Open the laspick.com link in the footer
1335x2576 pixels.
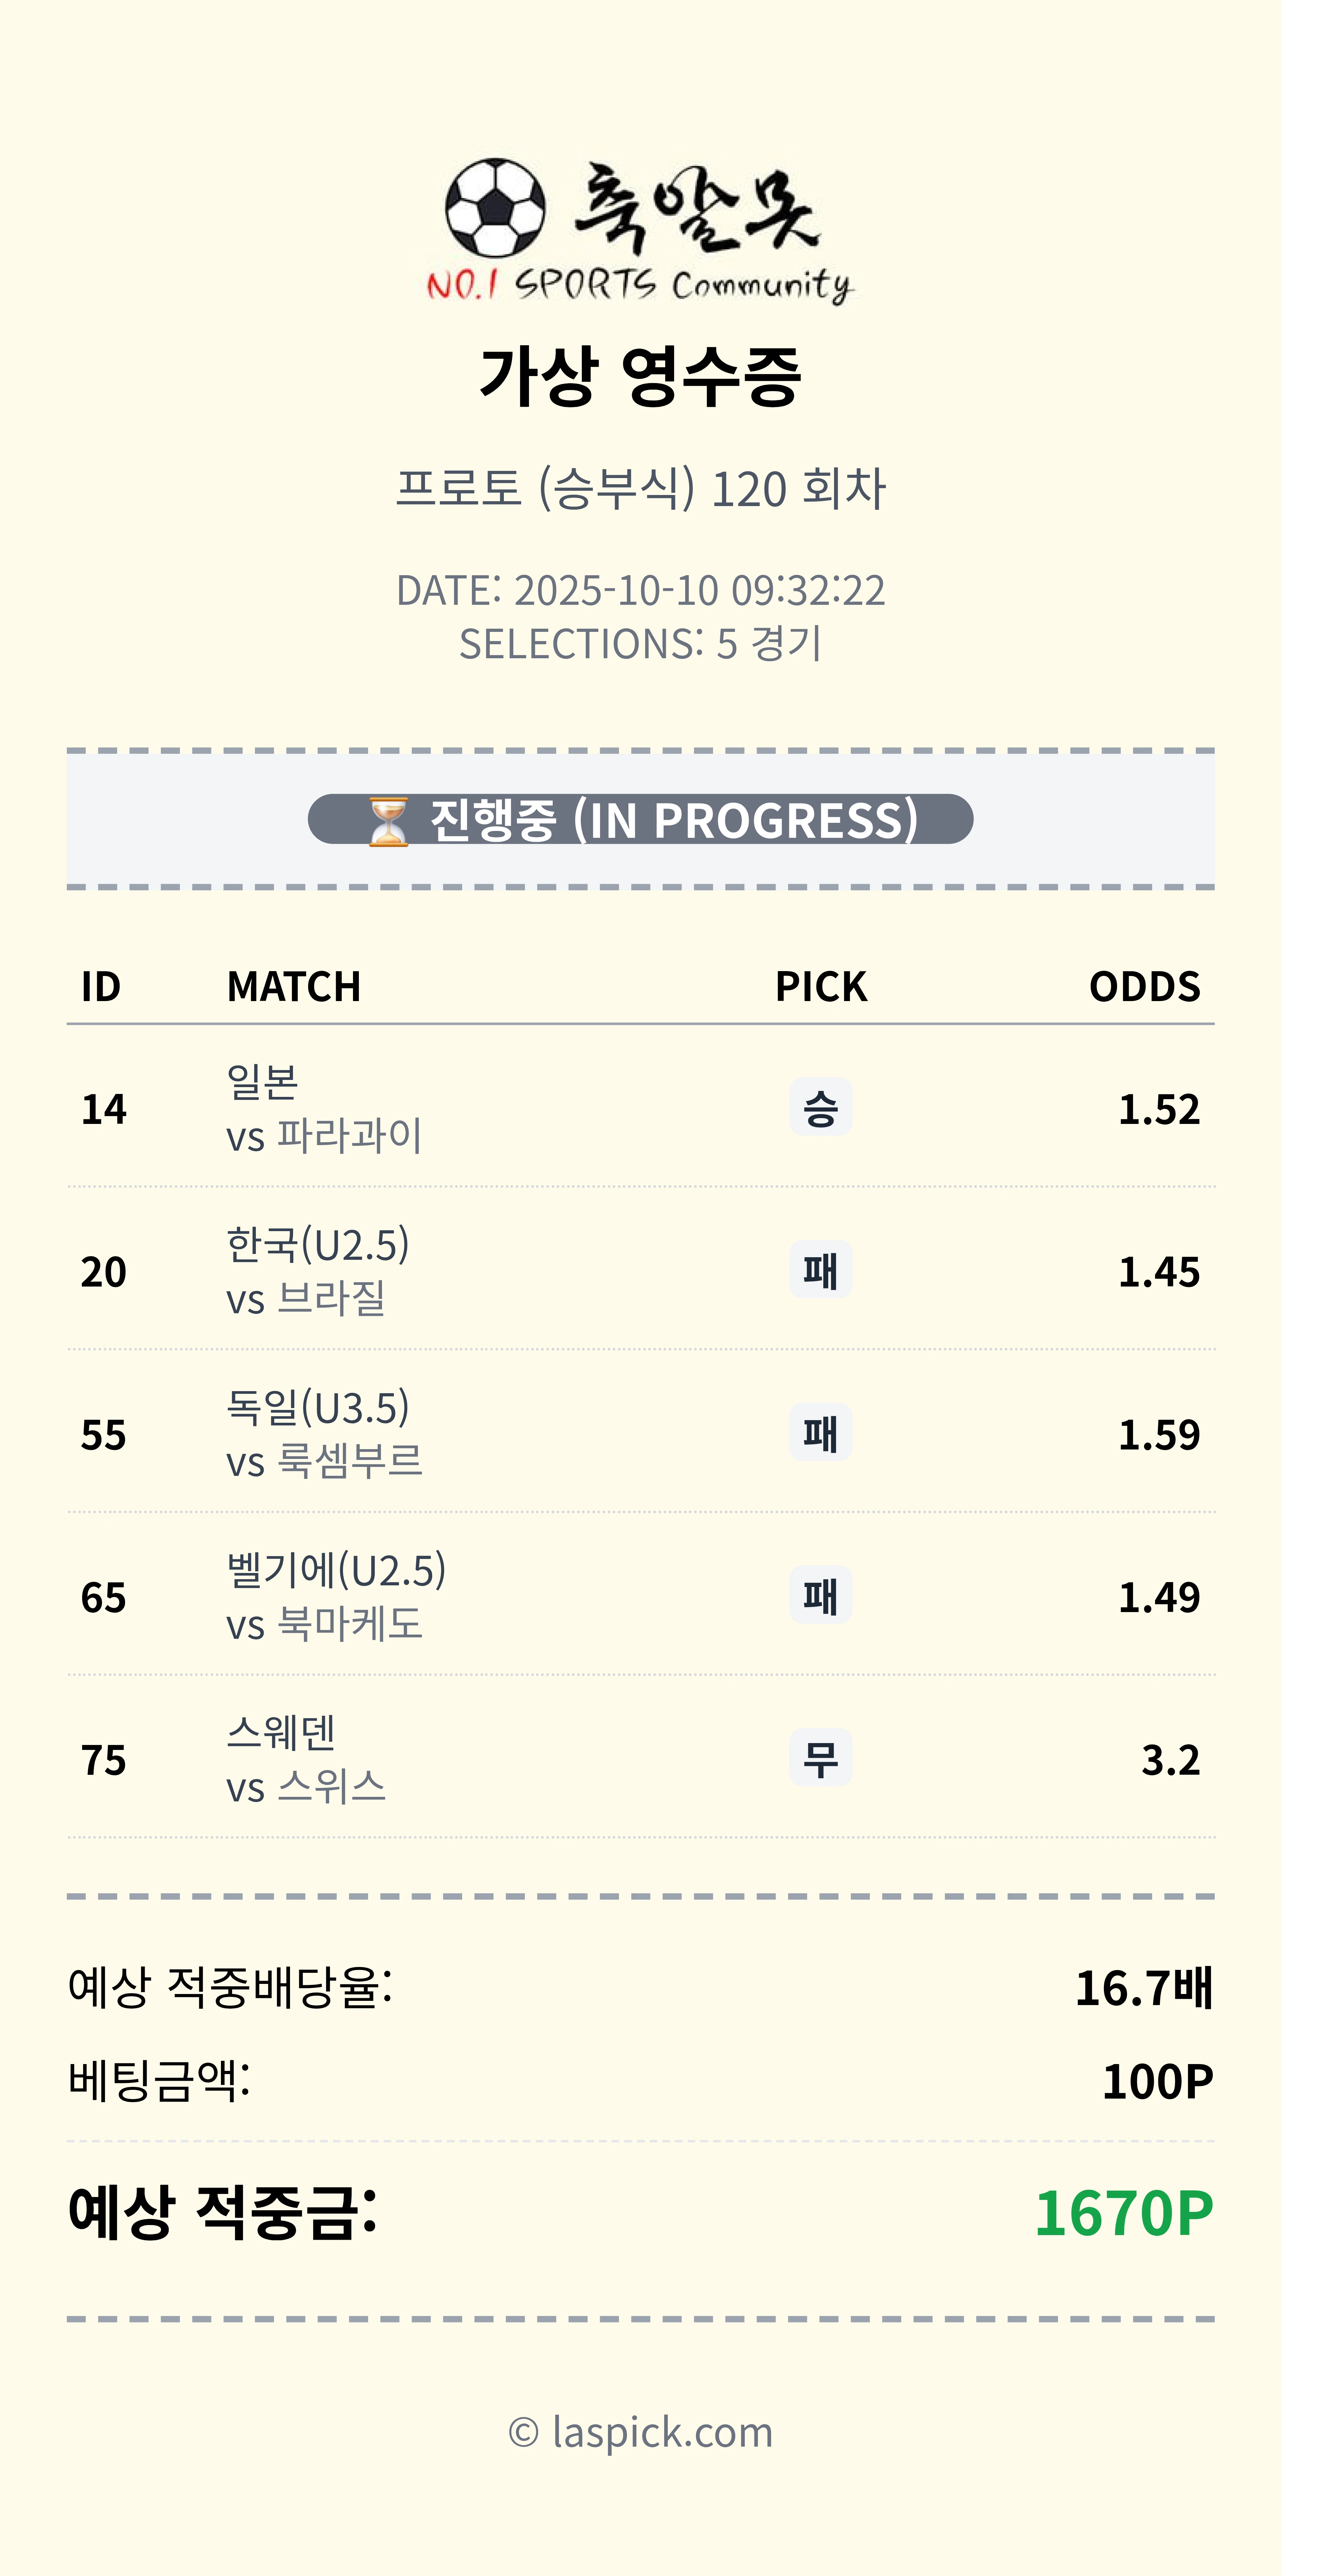click(x=641, y=2432)
